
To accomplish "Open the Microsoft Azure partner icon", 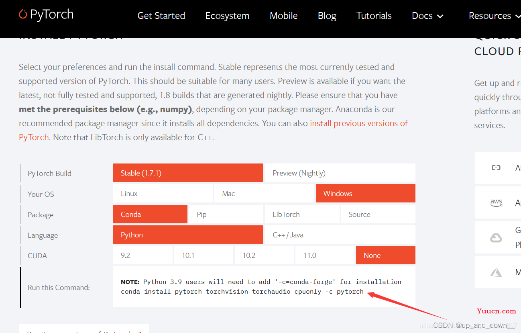I will tap(496, 272).
